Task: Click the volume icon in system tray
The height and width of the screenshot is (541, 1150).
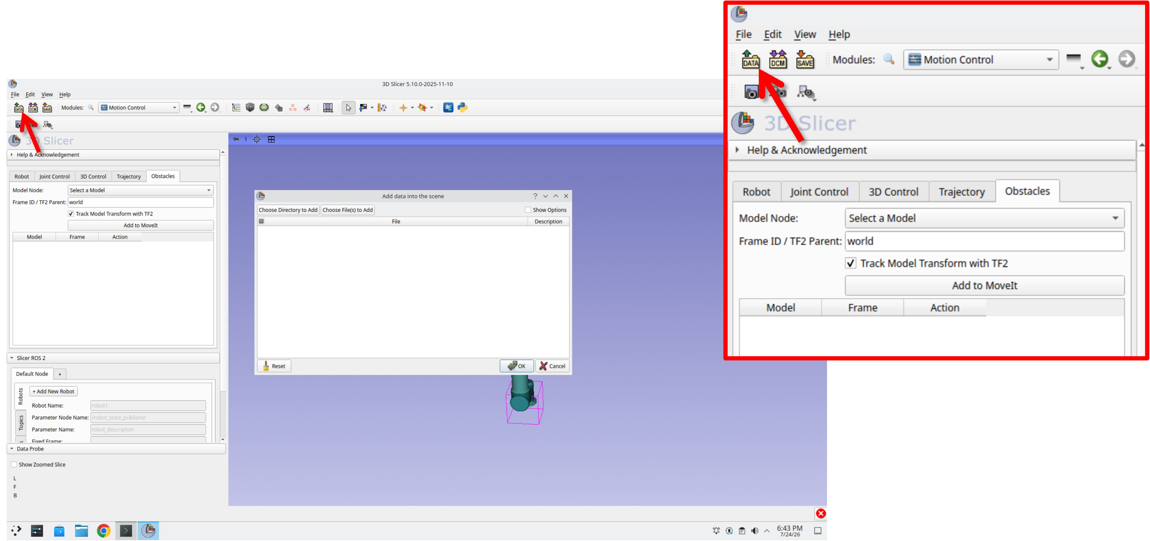Action: coord(754,531)
